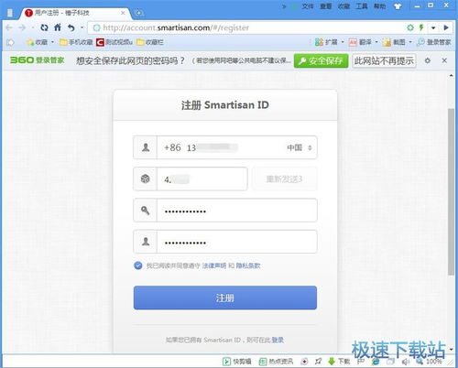The image size is (458, 368).
Task: Click the browser home icon
Action: (x=58, y=27)
